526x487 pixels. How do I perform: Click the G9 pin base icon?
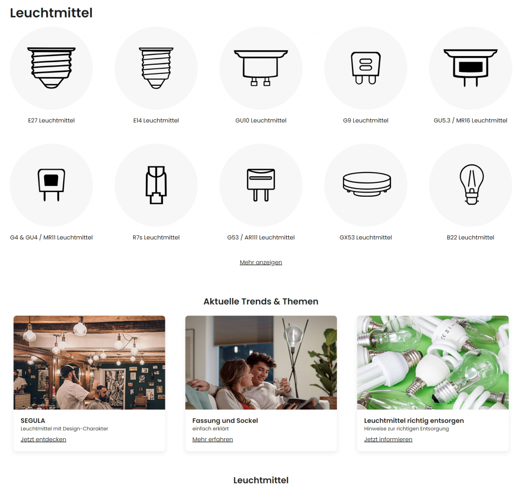[366, 68]
